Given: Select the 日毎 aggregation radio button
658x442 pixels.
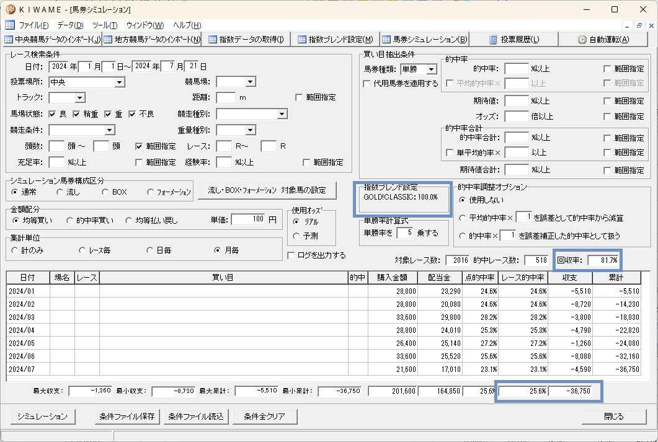Looking at the screenshot, I should 149,250.
